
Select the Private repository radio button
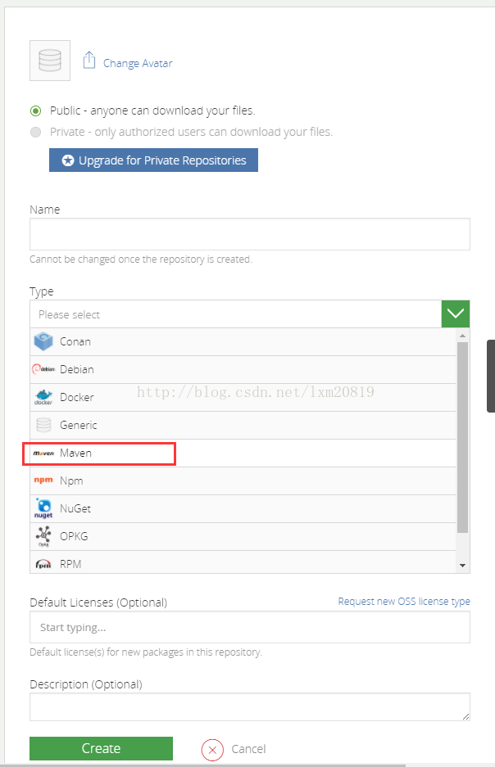tap(35, 132)
